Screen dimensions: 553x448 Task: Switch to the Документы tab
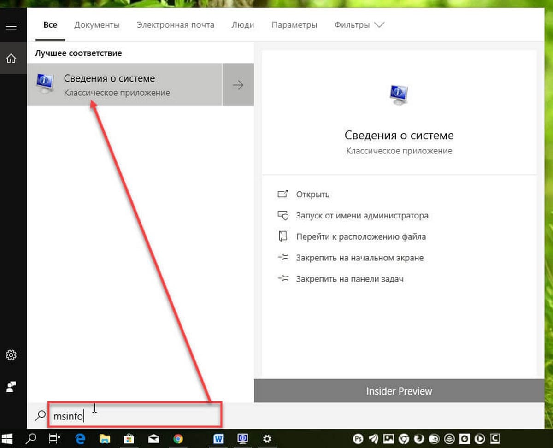point(97,25)
